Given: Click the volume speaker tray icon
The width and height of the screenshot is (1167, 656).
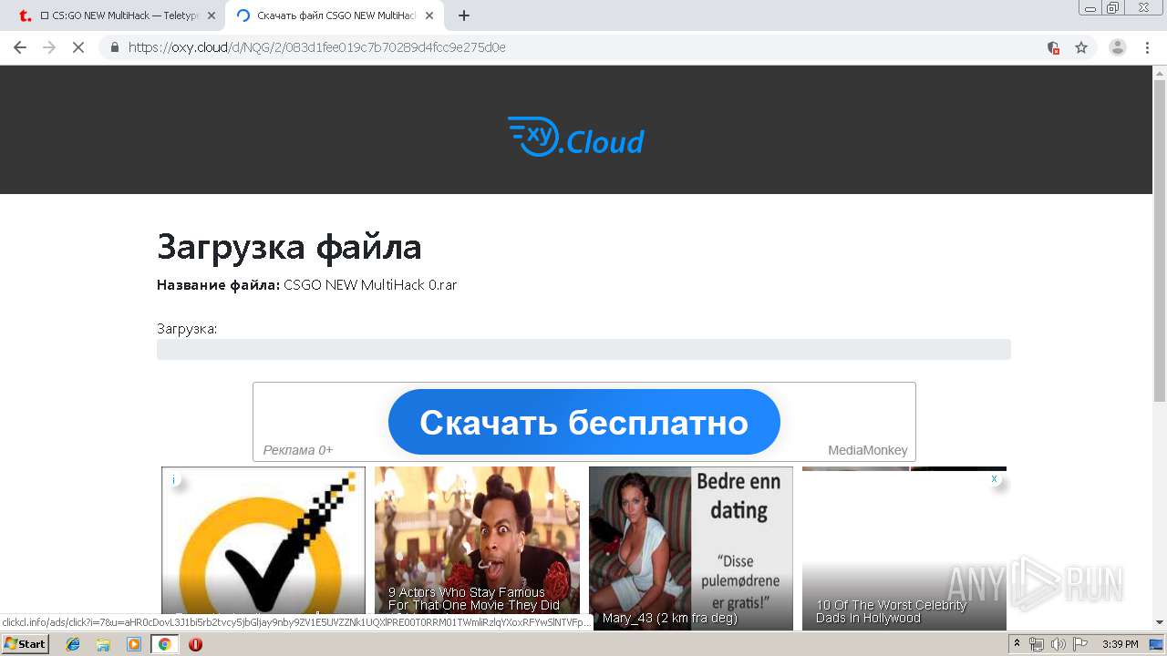Looking at the screenshot, I should pyautogui.click(x=1058, y=644).
